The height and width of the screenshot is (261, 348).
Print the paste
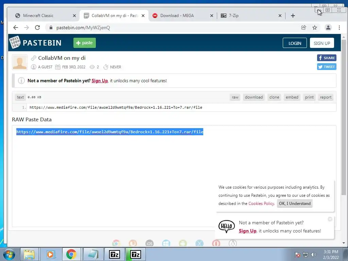pos(309,97)
